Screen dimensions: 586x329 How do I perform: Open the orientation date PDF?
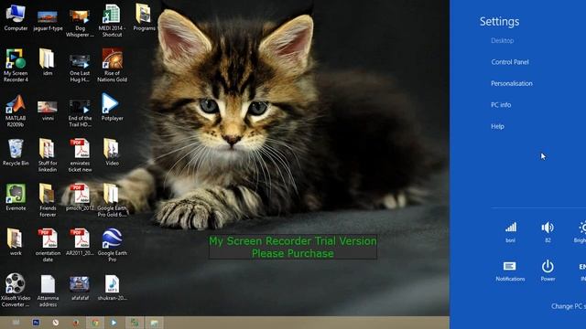click(x=48, y=246)
